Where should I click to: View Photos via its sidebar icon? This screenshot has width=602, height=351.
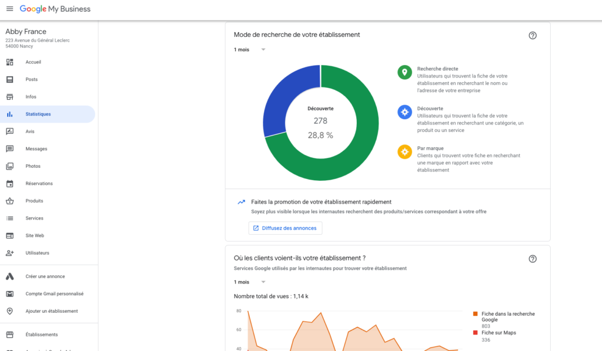pyautogui.click(x=11, y=166)
